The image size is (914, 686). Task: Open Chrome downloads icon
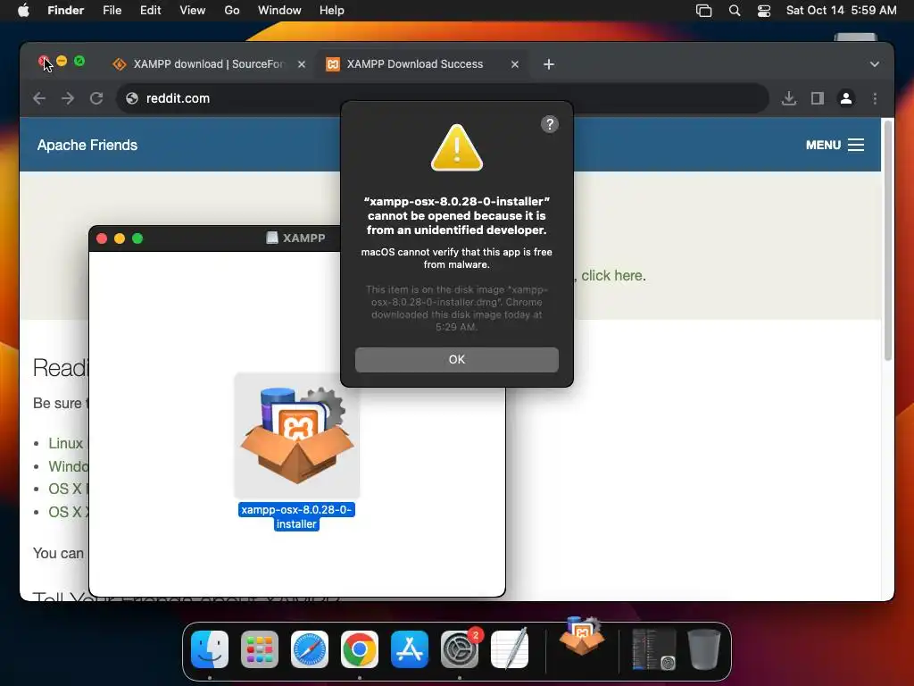(789, 98)
